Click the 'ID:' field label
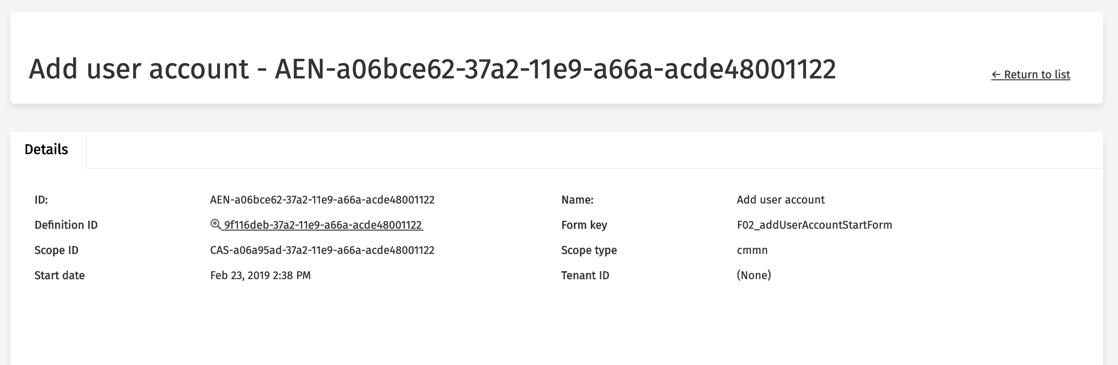 pyautogui.click(x=41, y=200)
